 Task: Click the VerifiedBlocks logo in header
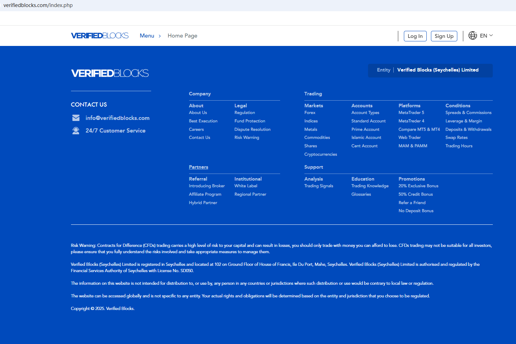tap(100, 36)
